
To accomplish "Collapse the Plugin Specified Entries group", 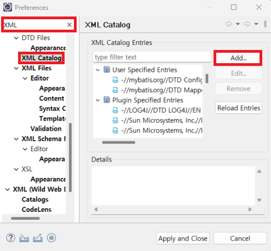I will tap(98, 101).
